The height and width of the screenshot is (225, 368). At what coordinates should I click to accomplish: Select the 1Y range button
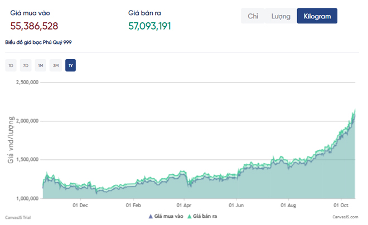(x=70, y=66)
